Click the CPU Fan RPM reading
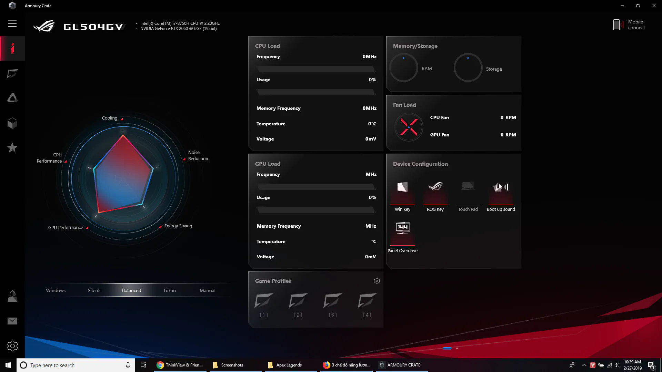 pyautogui.click(x=508, y=117)
